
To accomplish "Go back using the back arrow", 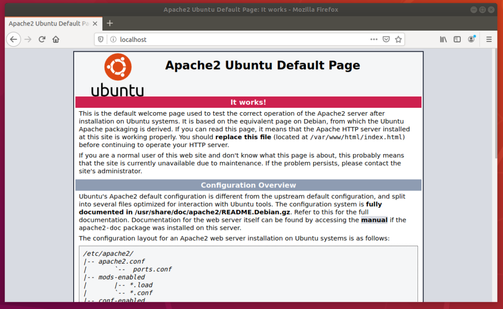I will tap(13, 39).
